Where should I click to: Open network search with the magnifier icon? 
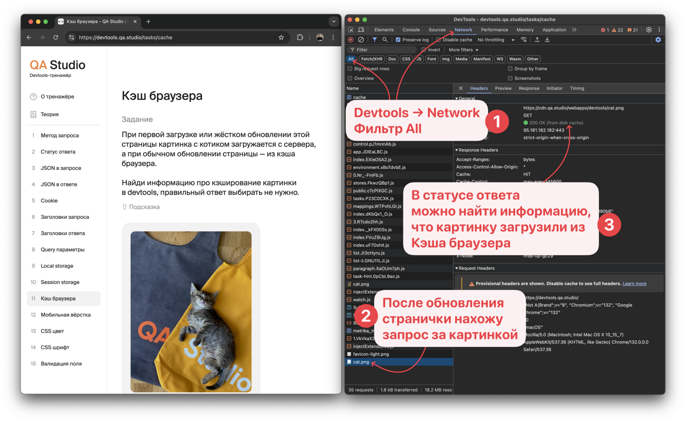click(385, 40)
